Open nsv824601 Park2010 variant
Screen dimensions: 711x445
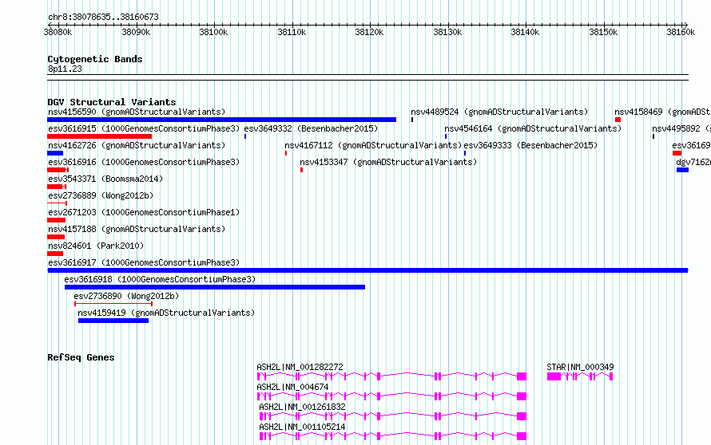96,246
